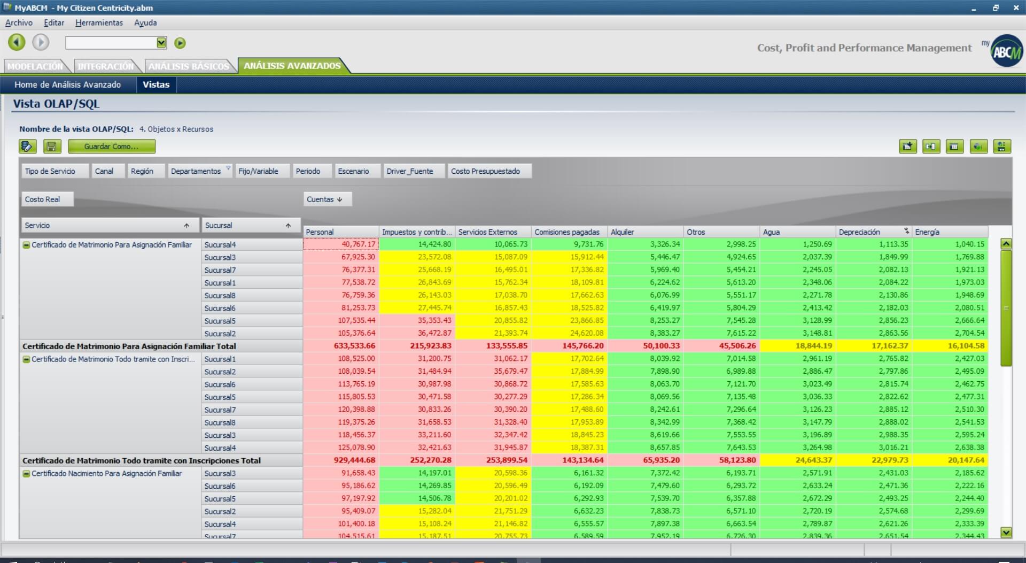Click the sort arrow on Servicio header

click(186, 226)
